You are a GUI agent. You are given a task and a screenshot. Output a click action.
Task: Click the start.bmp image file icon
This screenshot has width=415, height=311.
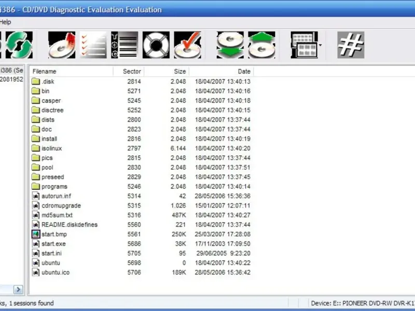(x=36, y=234)
